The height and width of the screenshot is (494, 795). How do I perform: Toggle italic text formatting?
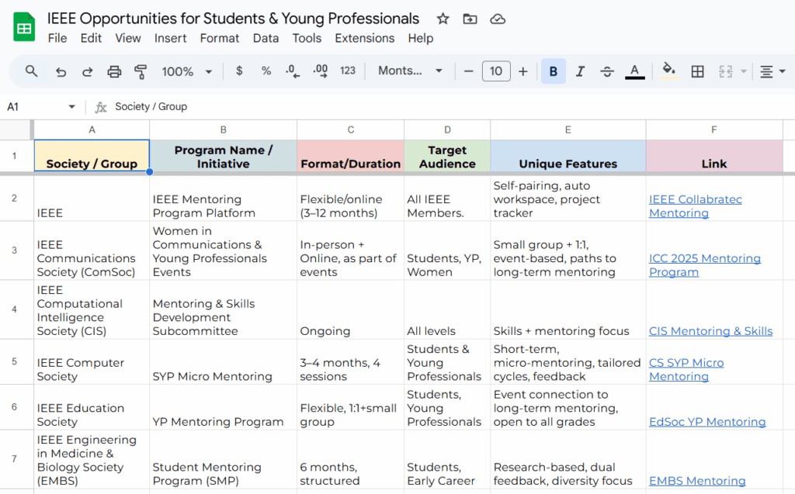click(580, 71)
